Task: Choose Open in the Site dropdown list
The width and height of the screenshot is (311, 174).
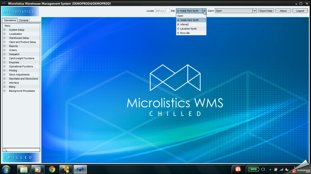Action: point(191,16)
